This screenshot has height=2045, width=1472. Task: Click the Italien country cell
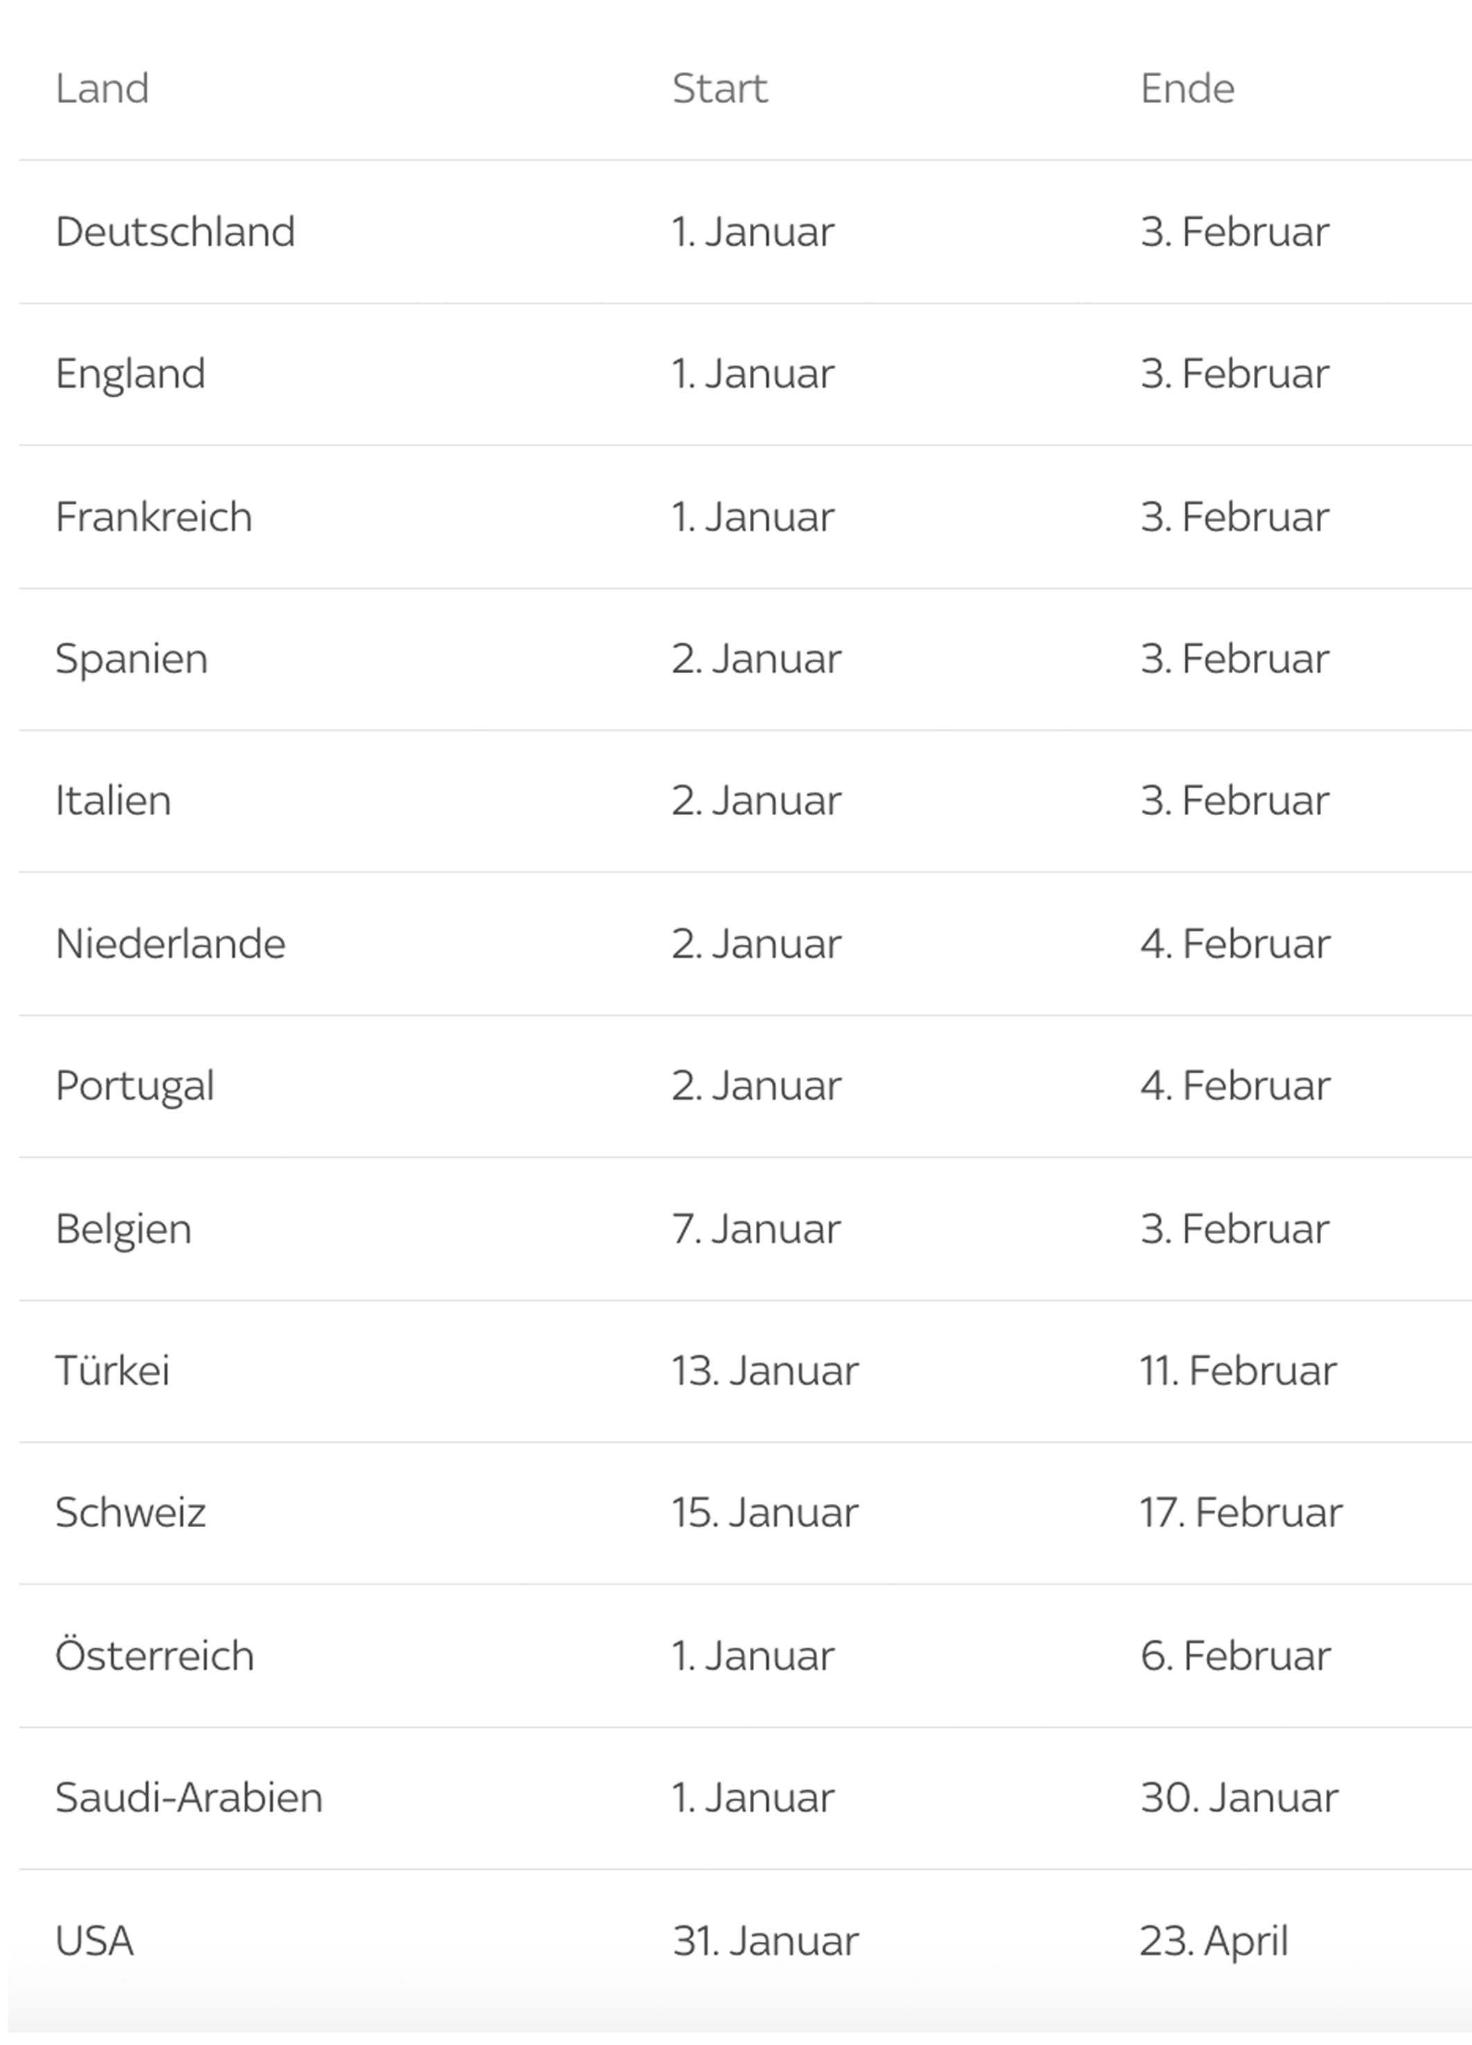click(114, 801)
